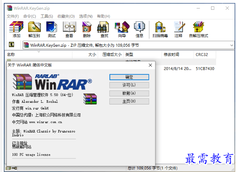
Task: Close the About WinRAR dialog
Action: point(150,65)
